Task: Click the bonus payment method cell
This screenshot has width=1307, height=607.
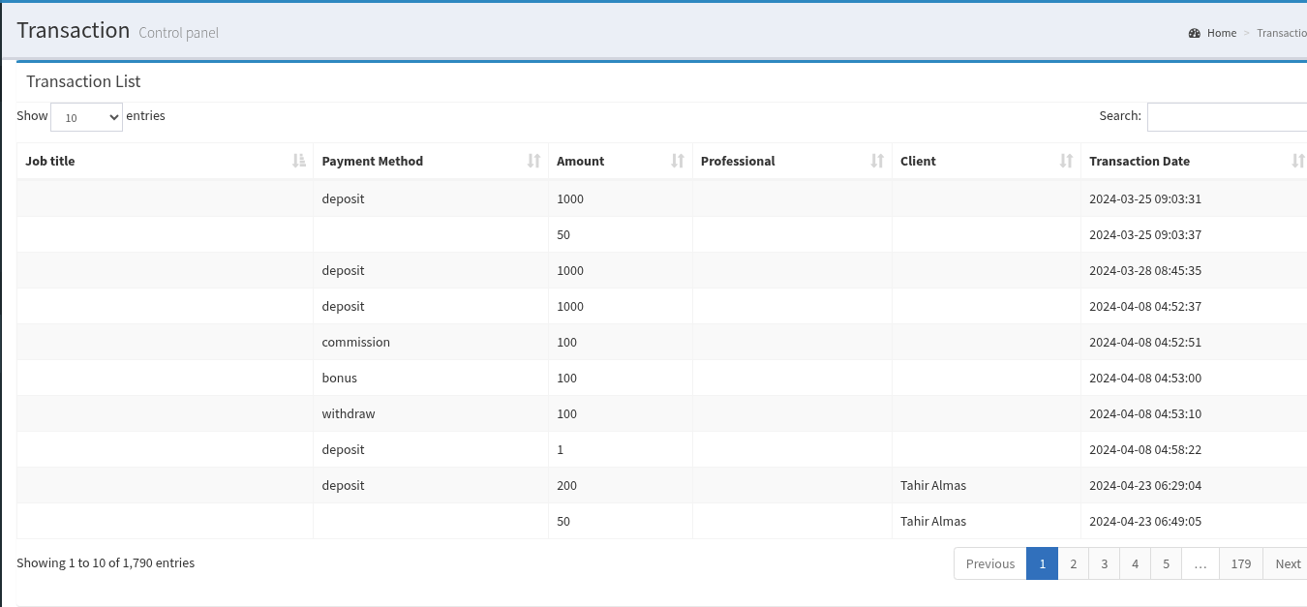Action: coord(431,378)
